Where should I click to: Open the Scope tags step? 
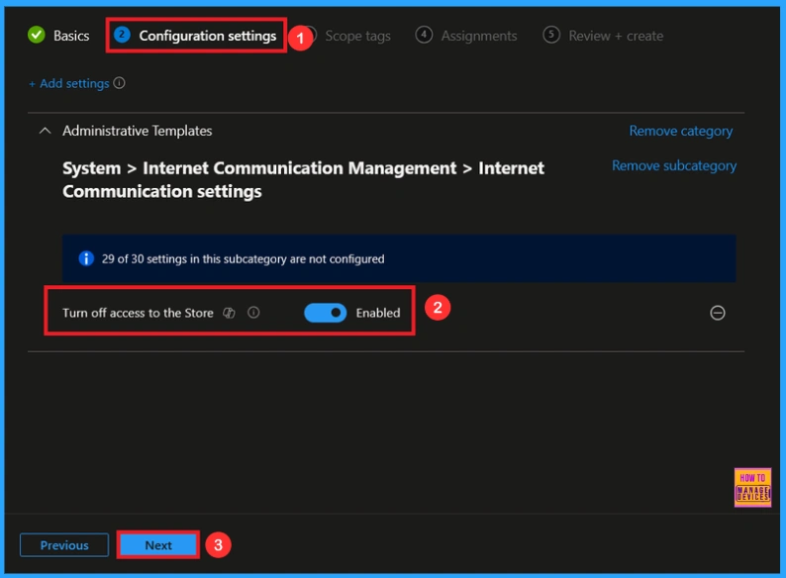coord(358,36)
